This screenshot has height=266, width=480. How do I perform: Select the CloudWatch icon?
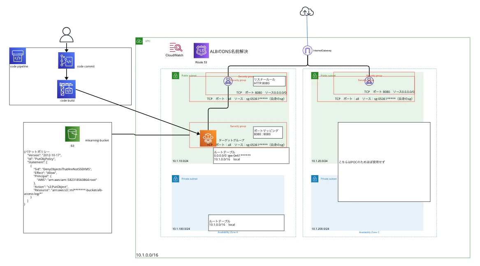176,47
